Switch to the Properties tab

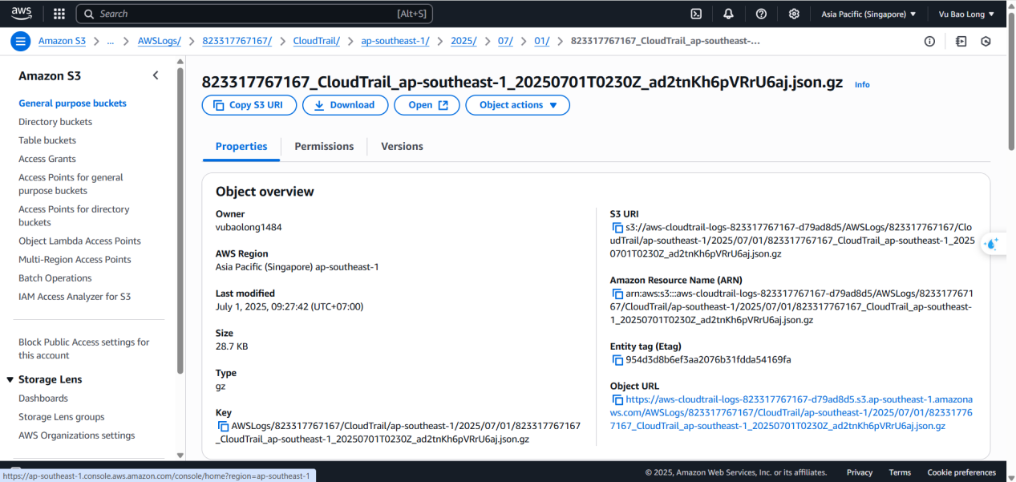click(241, 146)
